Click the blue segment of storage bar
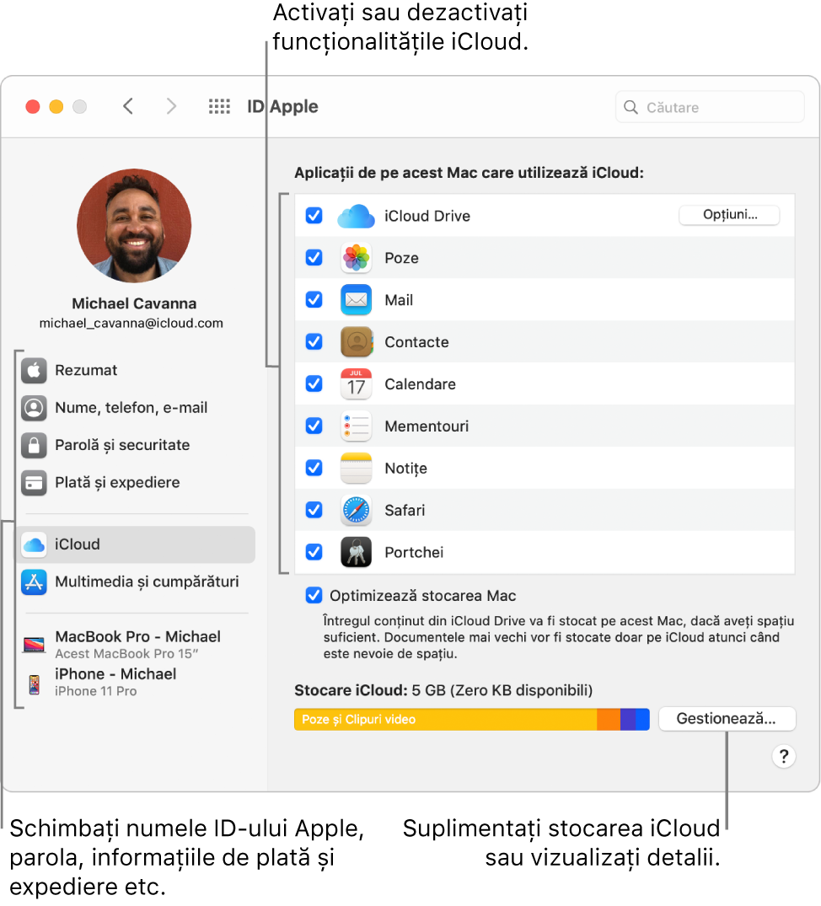Viewport: 821px width, 906px height. tap(642, 720)
